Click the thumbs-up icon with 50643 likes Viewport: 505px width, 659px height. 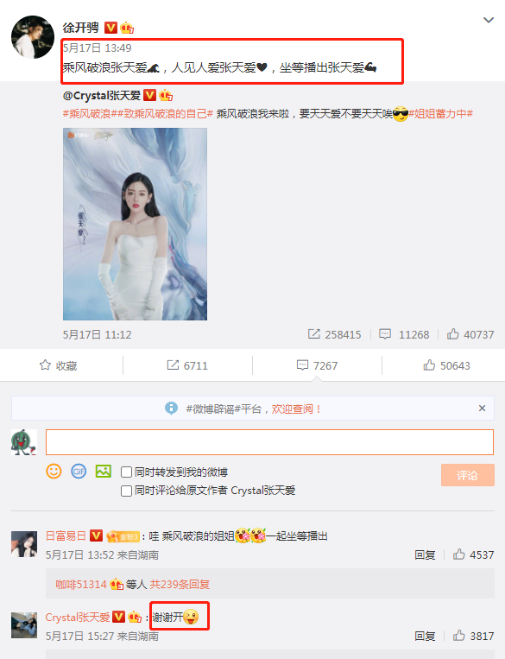[429, 365]
